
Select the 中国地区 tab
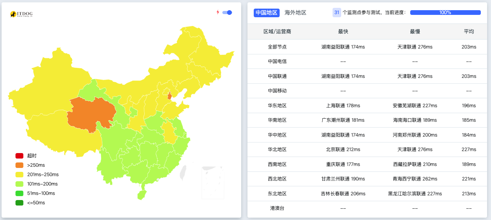pyautogui.click(x=267, y=13)
